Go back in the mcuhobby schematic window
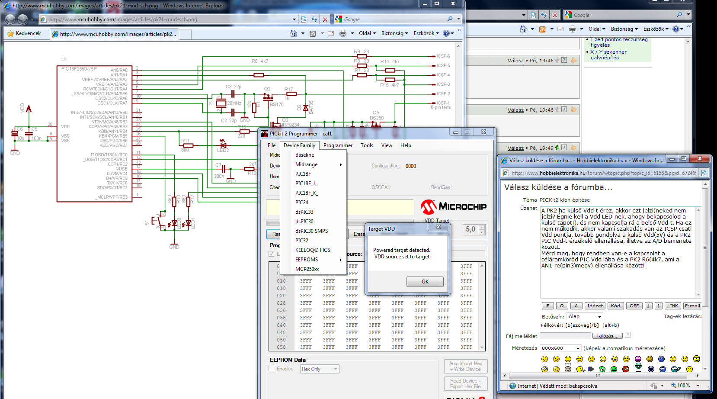Viewport: 717px width, 399px height. (x=10, y=19)
